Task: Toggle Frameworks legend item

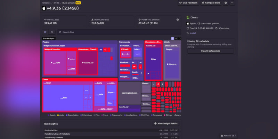Action: [116, 115]
